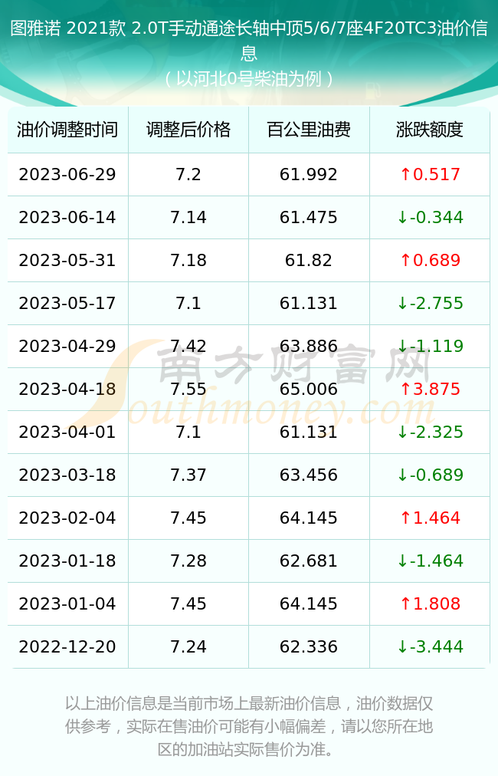Click the 2022-12-20 date cell
The height and width of the screenshot is (776, 498).
[67, 646]
